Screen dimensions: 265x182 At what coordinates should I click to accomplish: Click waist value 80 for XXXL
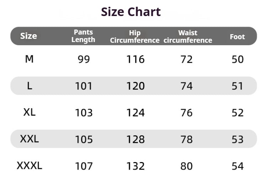pos(186,166)
